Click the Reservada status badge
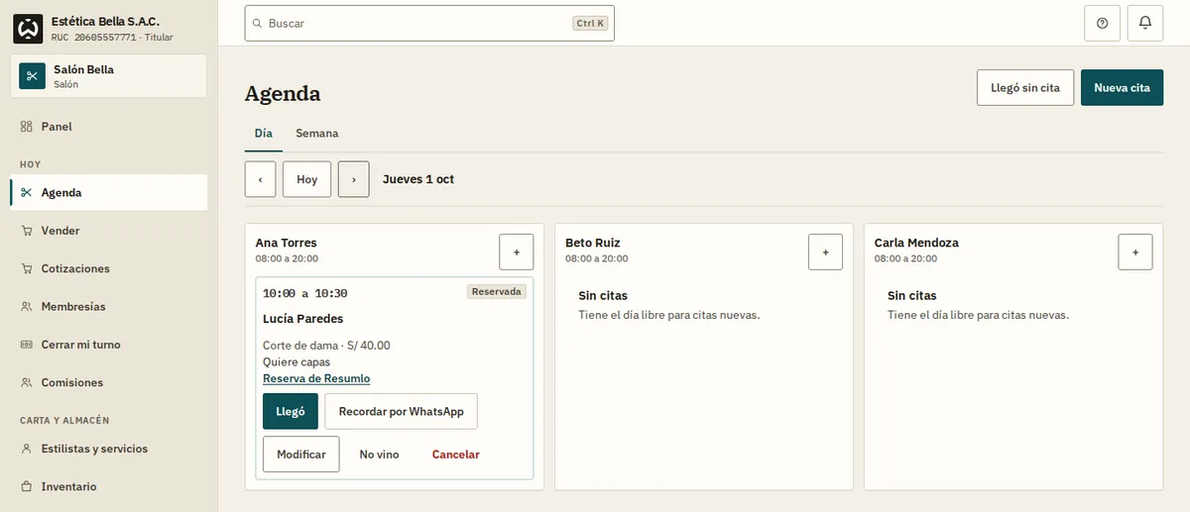The width and height of the screenshot is (1190, 512). click(x=497, y=291)
